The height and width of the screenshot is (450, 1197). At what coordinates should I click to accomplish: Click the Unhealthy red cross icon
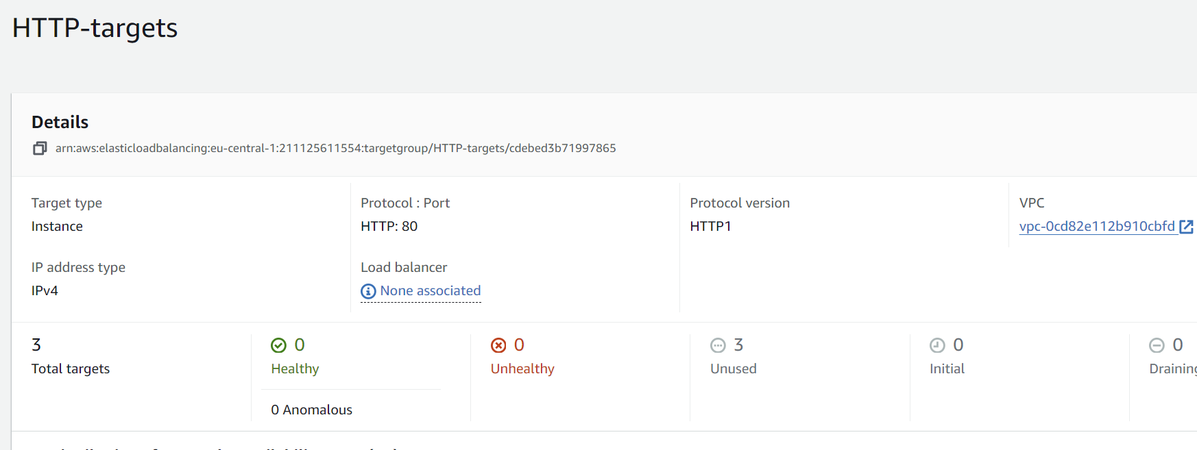coord(498,345)
